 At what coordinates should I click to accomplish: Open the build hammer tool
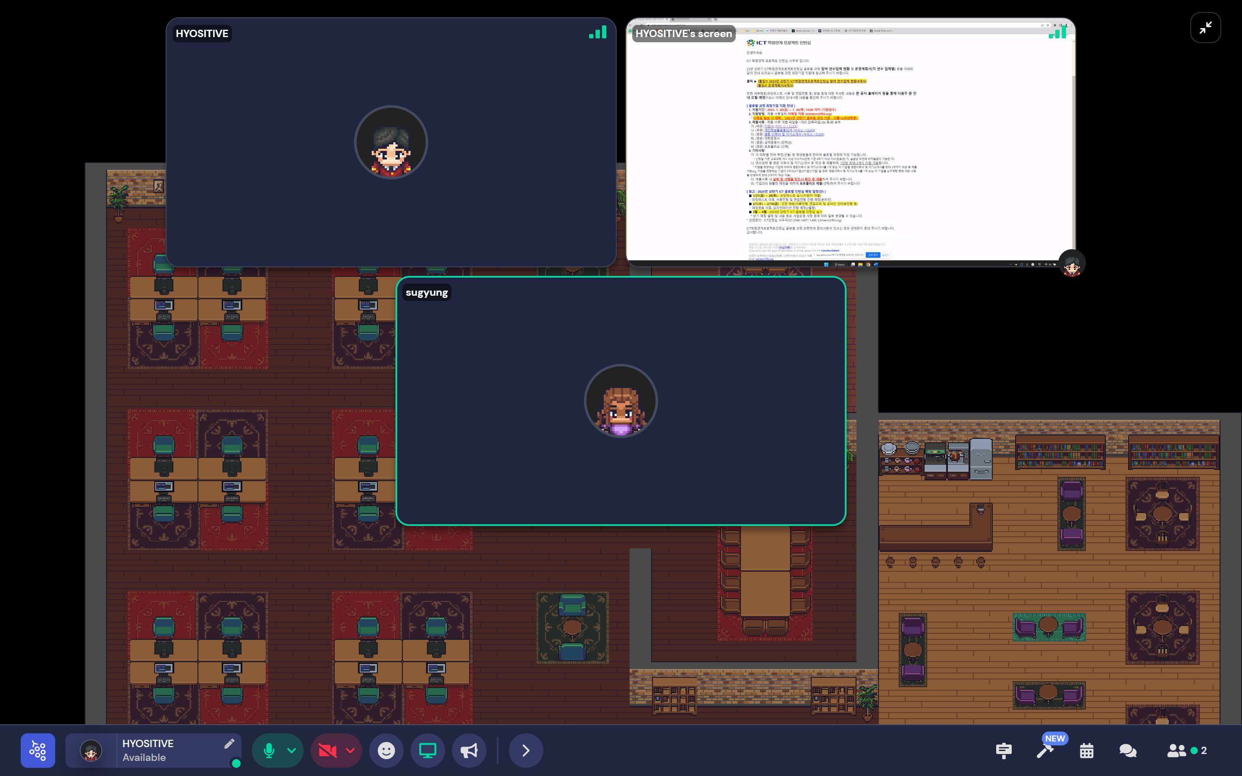click(1044, 751)
